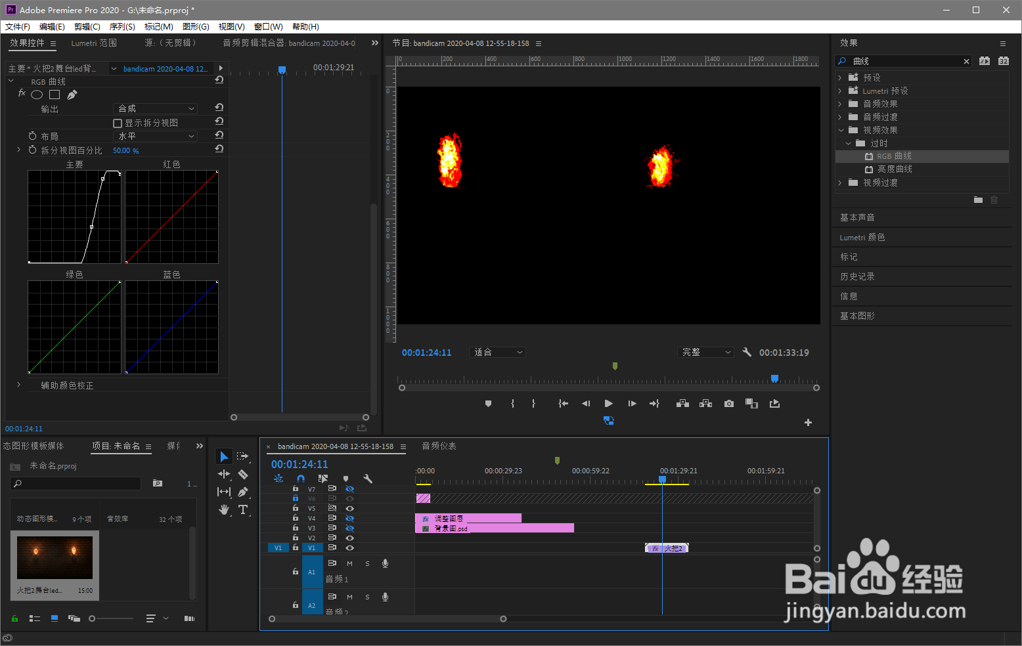1022x646 pixels.
Task: Go to Out point
Action: (654, 404)
